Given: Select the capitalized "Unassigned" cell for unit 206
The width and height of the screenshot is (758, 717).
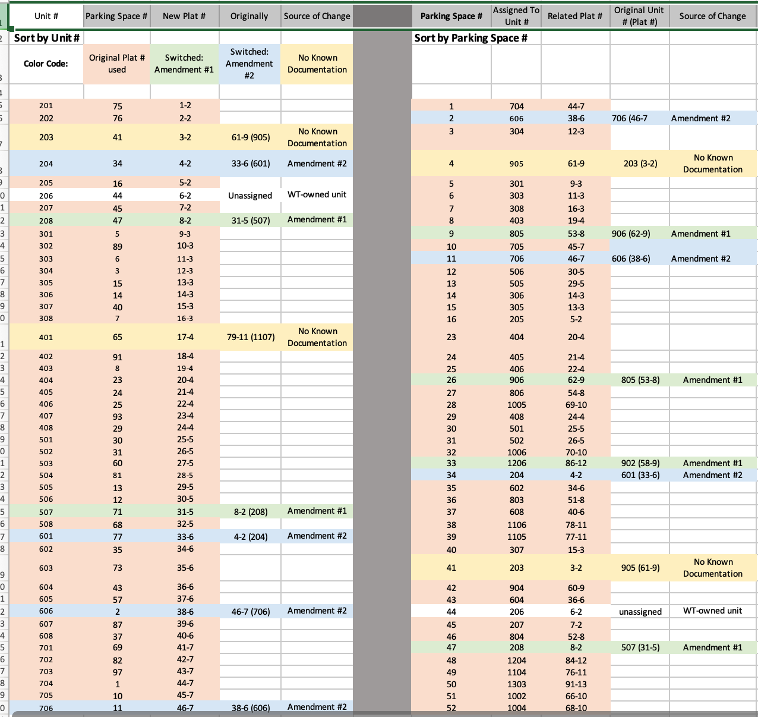Looking at the screenshot, I should click(249, 196).
